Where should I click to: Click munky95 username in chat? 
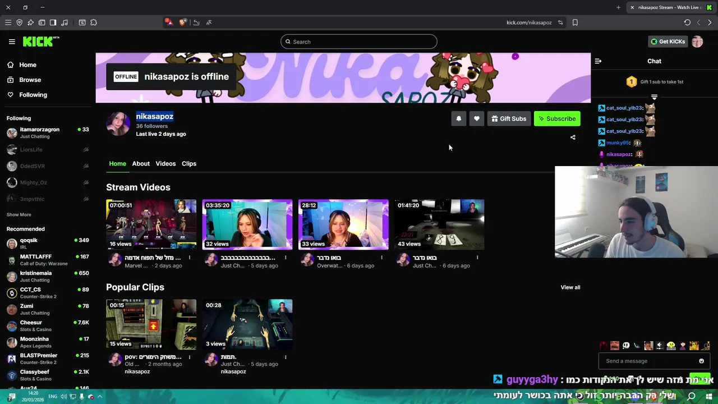point(618,143)
